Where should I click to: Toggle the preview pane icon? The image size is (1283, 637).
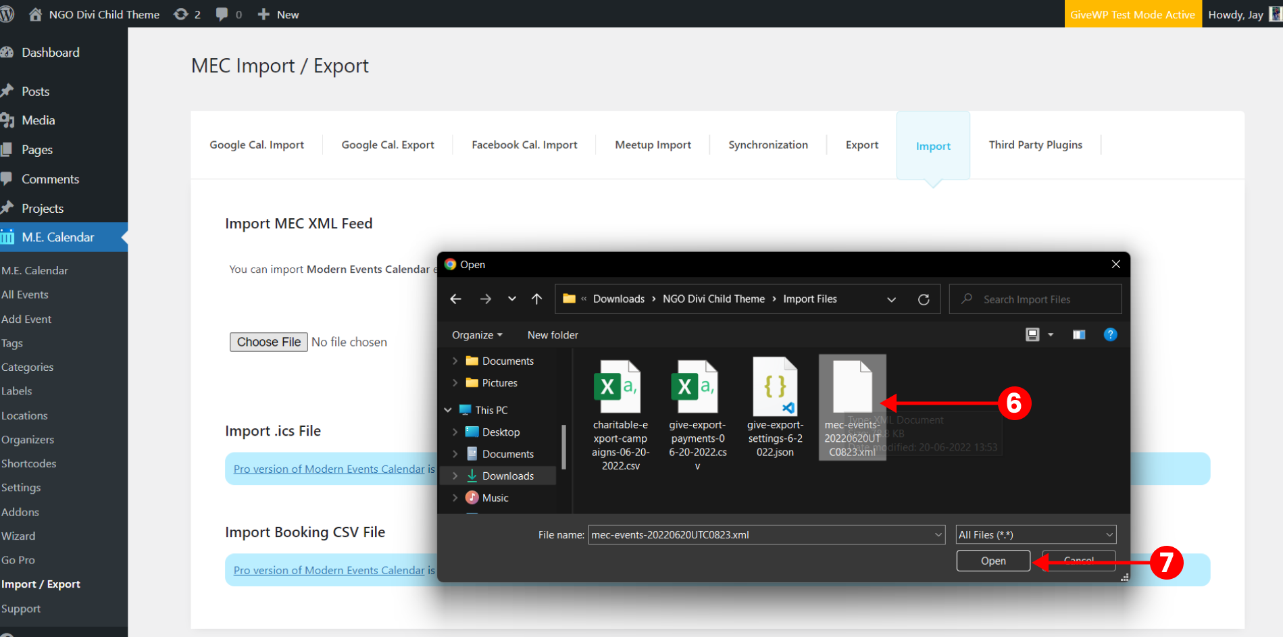click(1079, 335)
